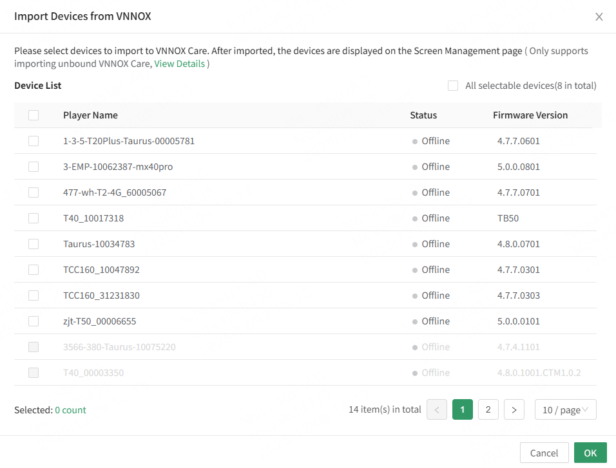Toggle the header select-all checkbox
The height and width of the screenshot is (468, 616).
click(x=34, y=115)
